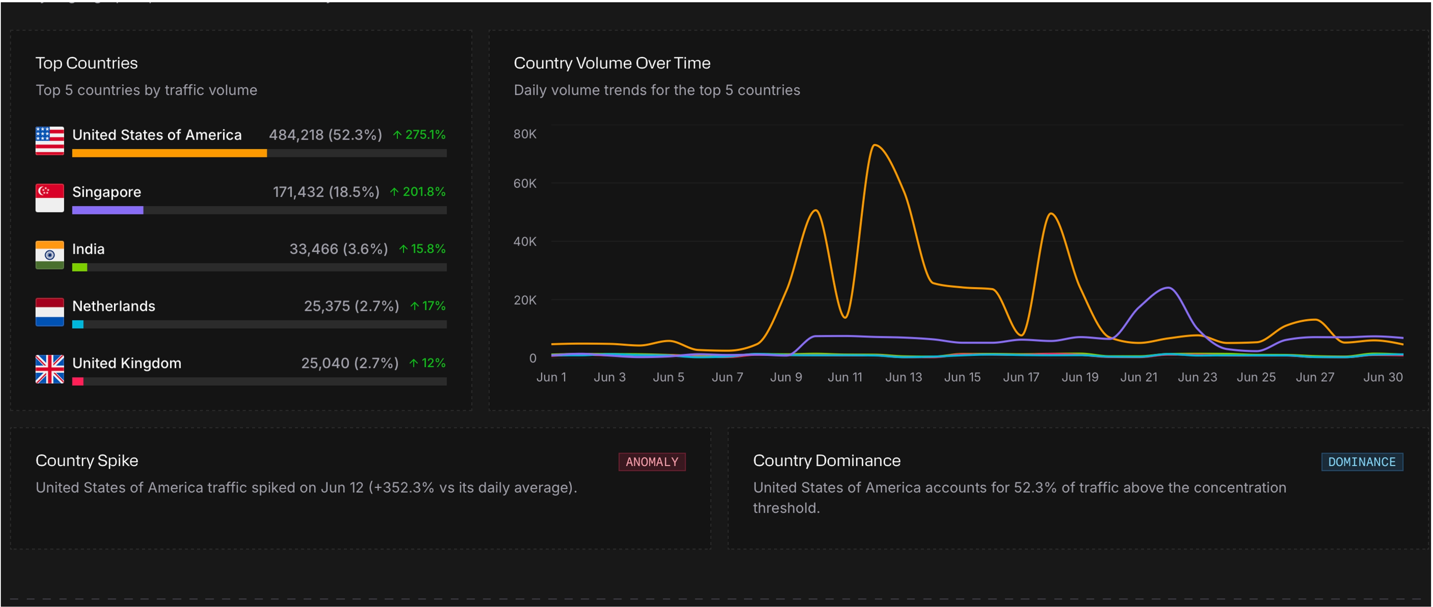Click the Country Dominance heading
Image resolution: width=1433 pixels, height=607 pixels.
click(x=827, y=461)
